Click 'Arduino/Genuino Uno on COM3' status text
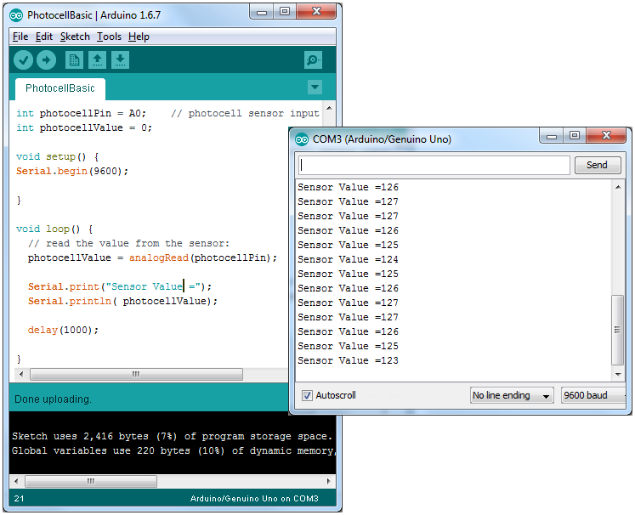This screenshot has width=635, height=515. click(x=254, y=498)
